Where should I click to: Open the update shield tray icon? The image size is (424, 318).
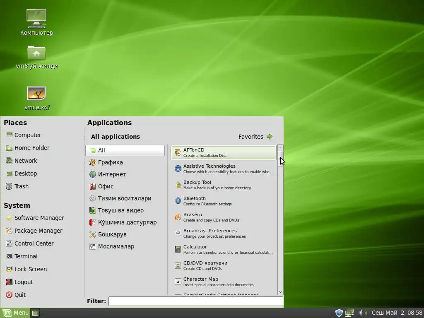(x=339, y=313)
